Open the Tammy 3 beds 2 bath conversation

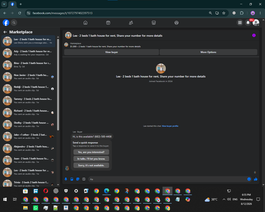pos(29,101)
